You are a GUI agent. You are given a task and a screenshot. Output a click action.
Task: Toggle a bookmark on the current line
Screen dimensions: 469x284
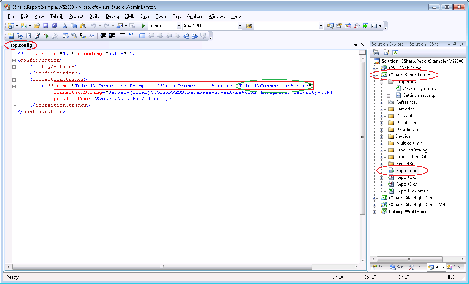coord(142,36)
